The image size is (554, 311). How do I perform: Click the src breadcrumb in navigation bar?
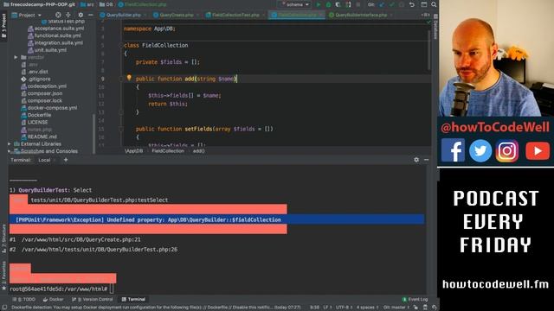pyautogui.click(x=87, y=4)
